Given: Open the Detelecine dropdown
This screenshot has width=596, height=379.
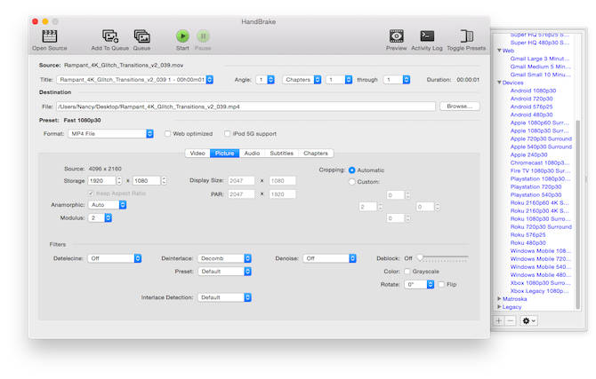Looking at the screenshot, I should click(x=115, y=258).
